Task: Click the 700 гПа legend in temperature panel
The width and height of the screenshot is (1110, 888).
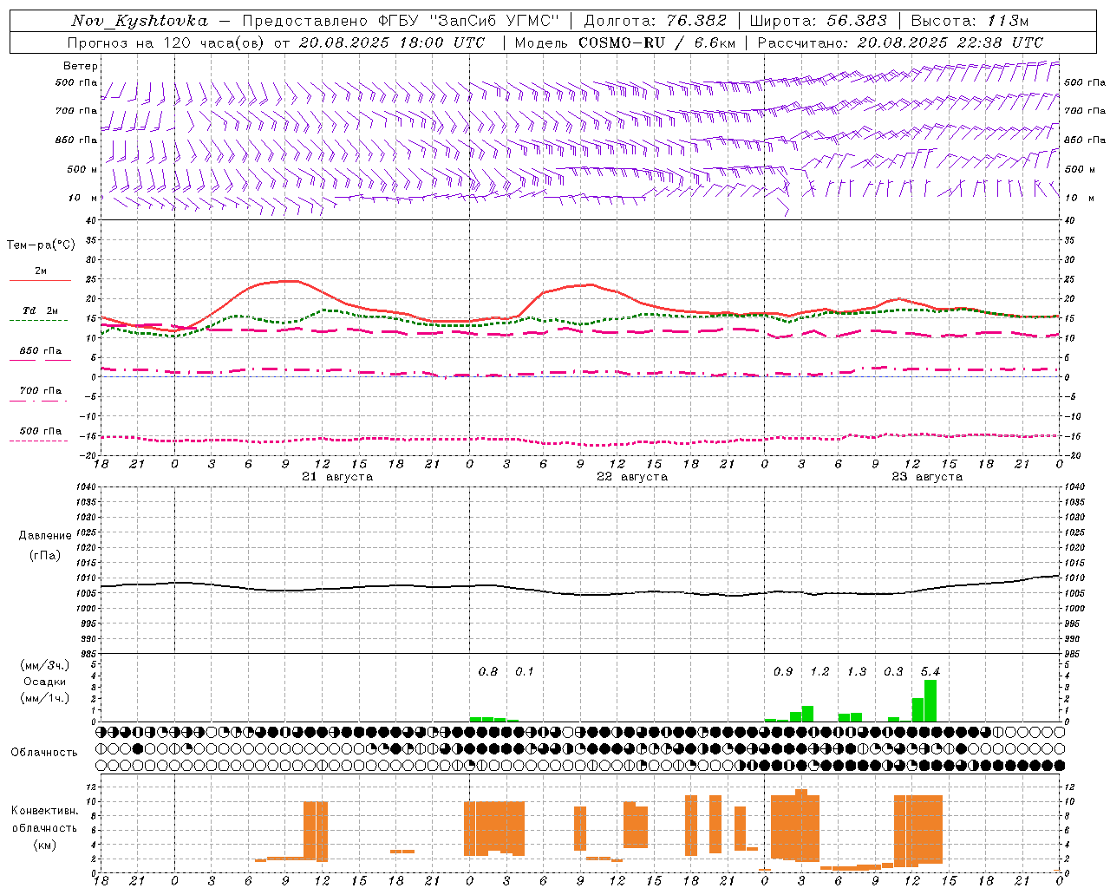Action: click(x=41, y=391)
